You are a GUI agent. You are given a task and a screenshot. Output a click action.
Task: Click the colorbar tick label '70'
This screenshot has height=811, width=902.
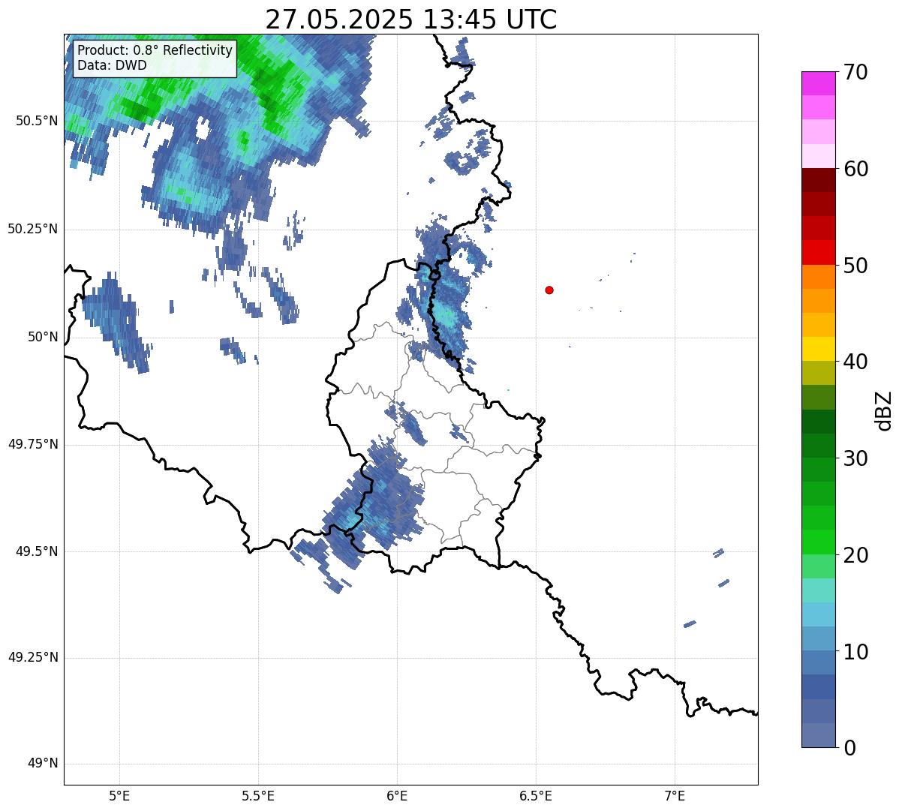click(x=855, y=73)
